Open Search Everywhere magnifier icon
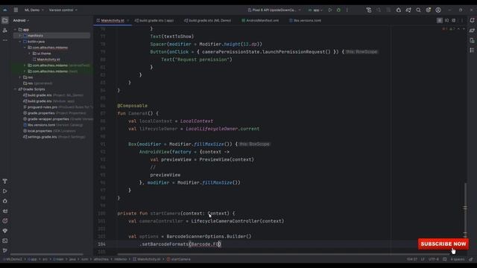Screen dimensions: 477x268 418,10
